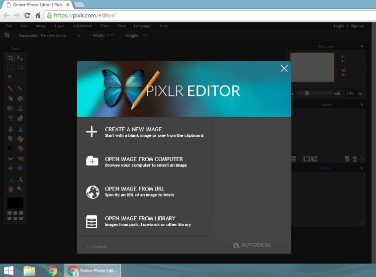Select the Smudge finger tool

10,139
